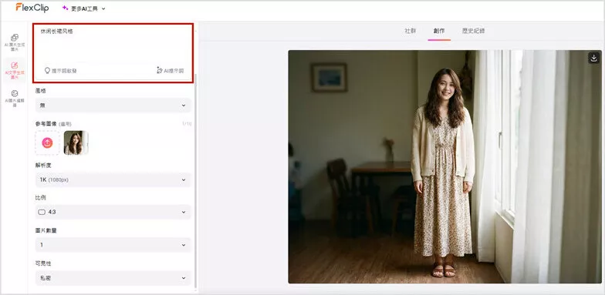605x295 pixels.
Task: Open the AI image editor sidebar tool
Action: (x=15, y=99)
